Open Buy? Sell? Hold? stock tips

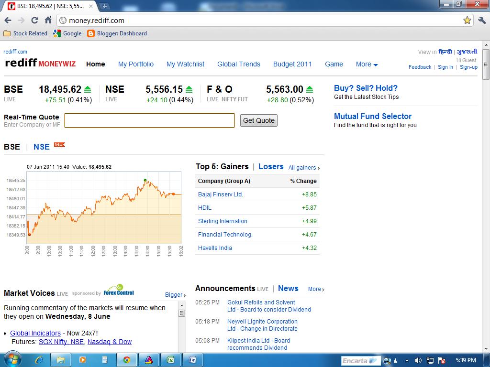click(366, 88)
